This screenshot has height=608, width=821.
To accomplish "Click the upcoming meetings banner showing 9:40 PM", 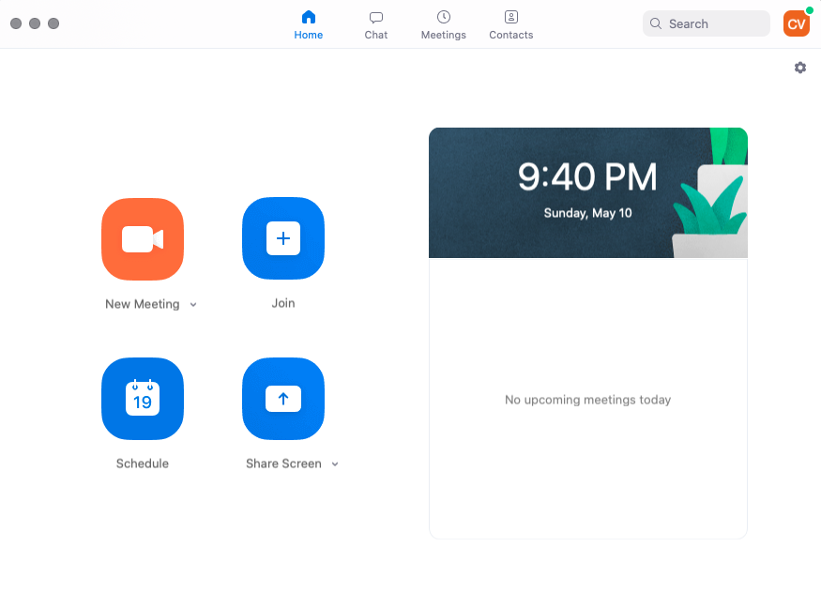I will point(587,192).
